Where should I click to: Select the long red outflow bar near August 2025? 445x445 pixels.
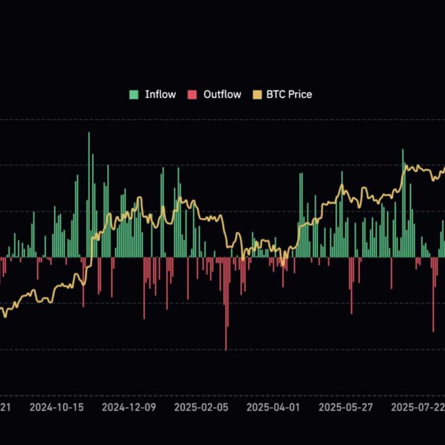[x=434, y=295]
